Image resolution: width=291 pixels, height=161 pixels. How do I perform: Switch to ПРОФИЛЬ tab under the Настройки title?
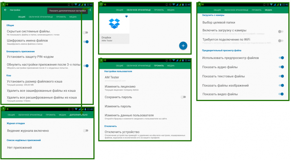61,17
